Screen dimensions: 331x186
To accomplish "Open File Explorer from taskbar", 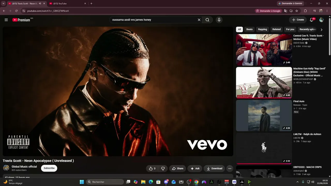I will [143, 182].
